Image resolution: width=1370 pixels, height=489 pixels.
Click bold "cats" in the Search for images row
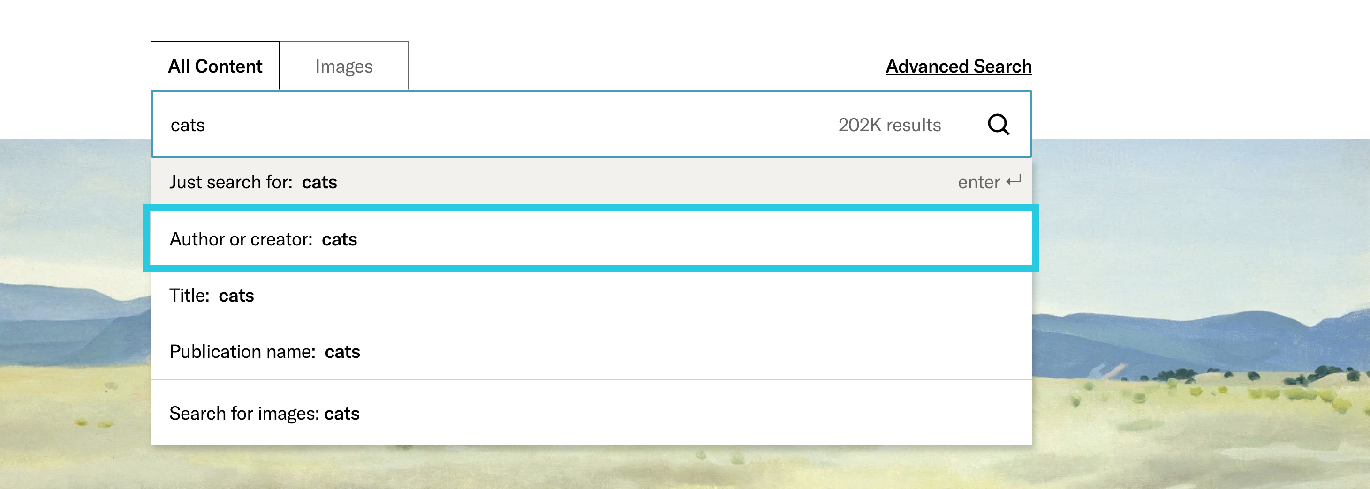pyautogui.click(x=342, y=413)
